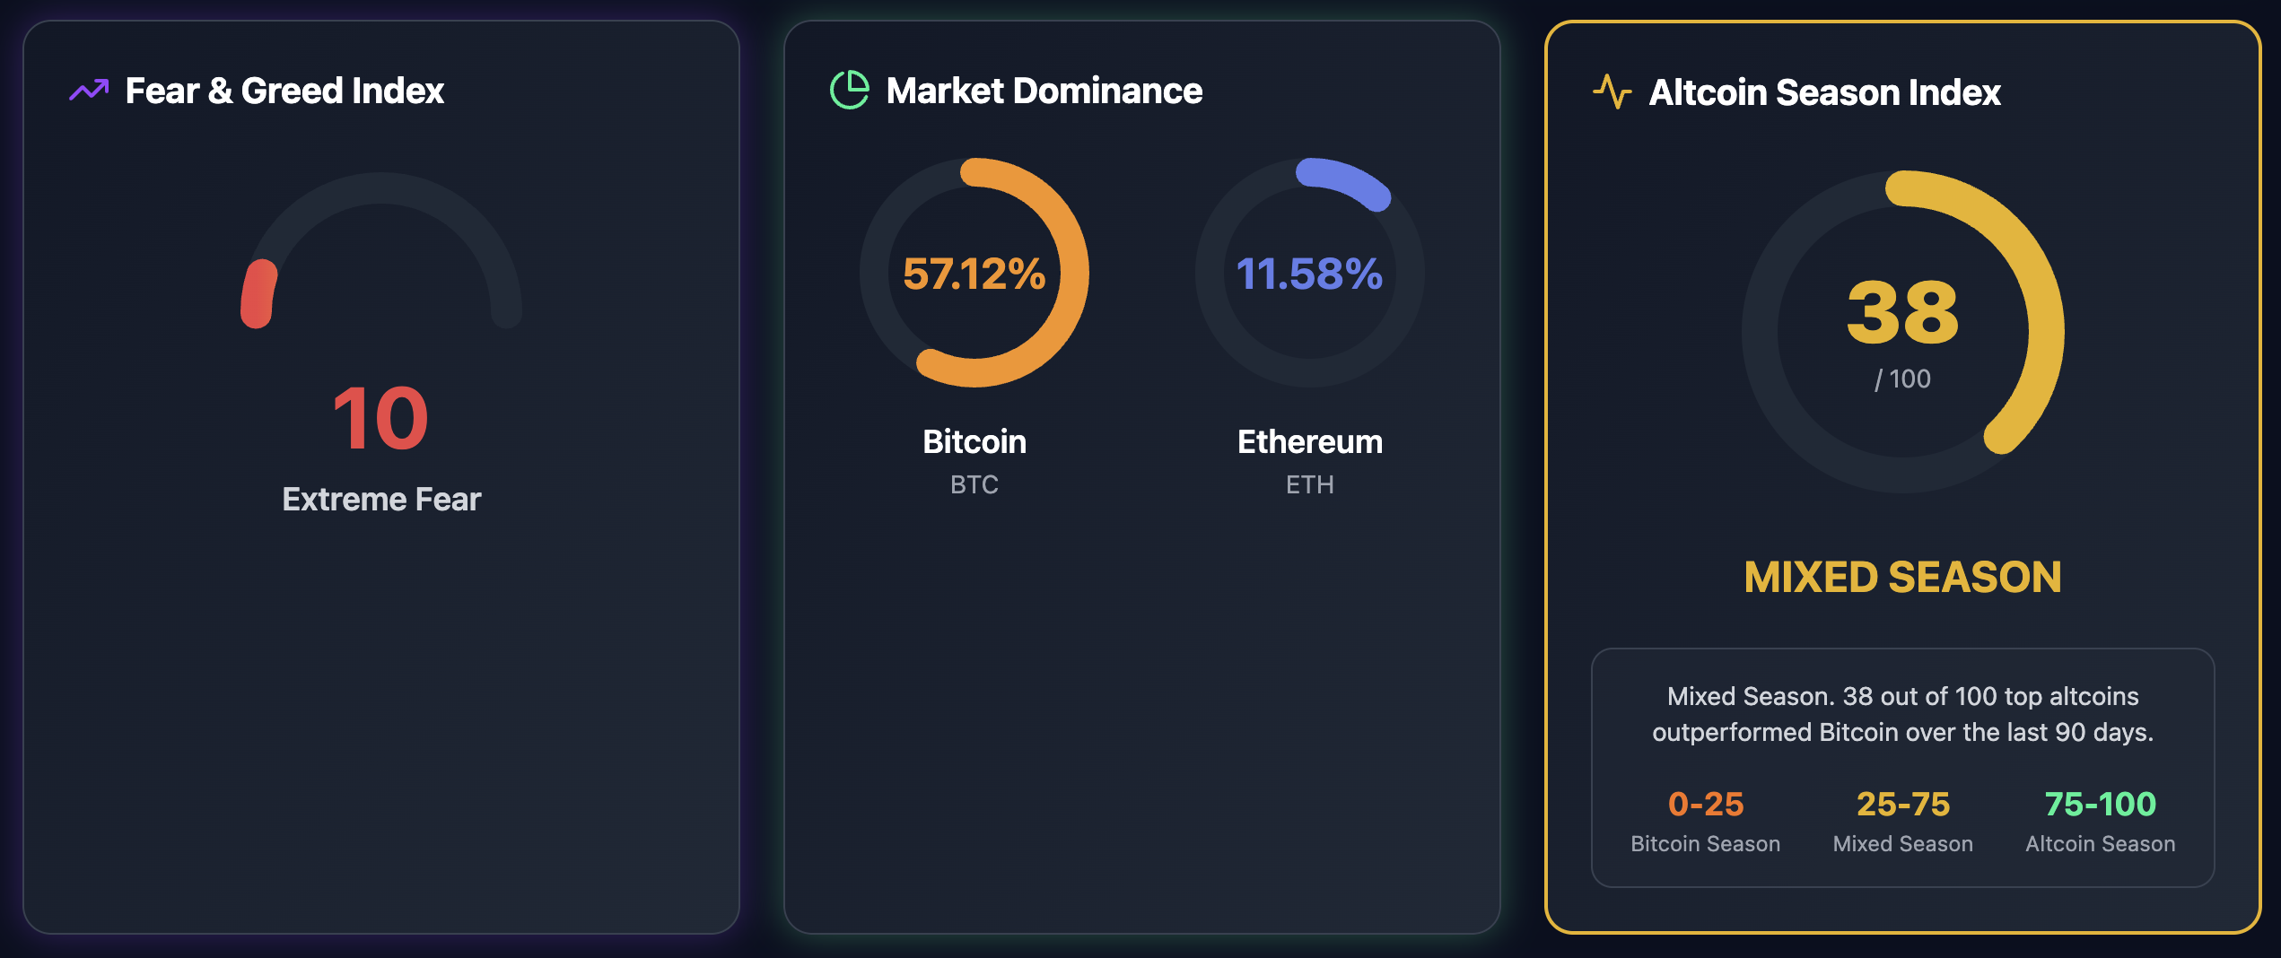Click the 57.12% Bitcoin dominance value
Viewport: 2281px width, 958px height.
974,275
